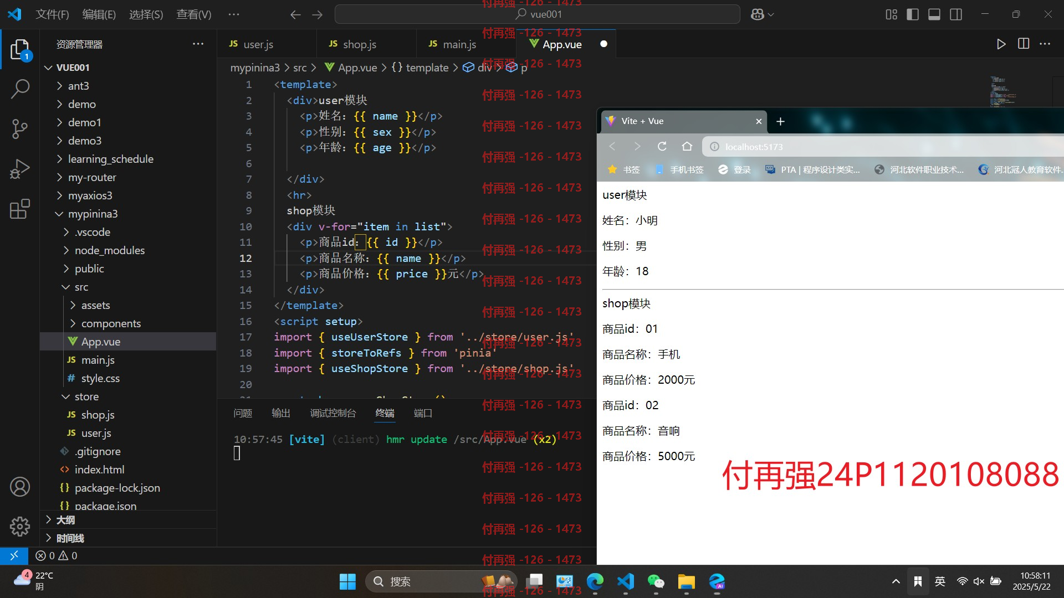This screenshot has width=1064, height=598.
Task: Open WeChat from the taskbar
Action: pos(656,582)
